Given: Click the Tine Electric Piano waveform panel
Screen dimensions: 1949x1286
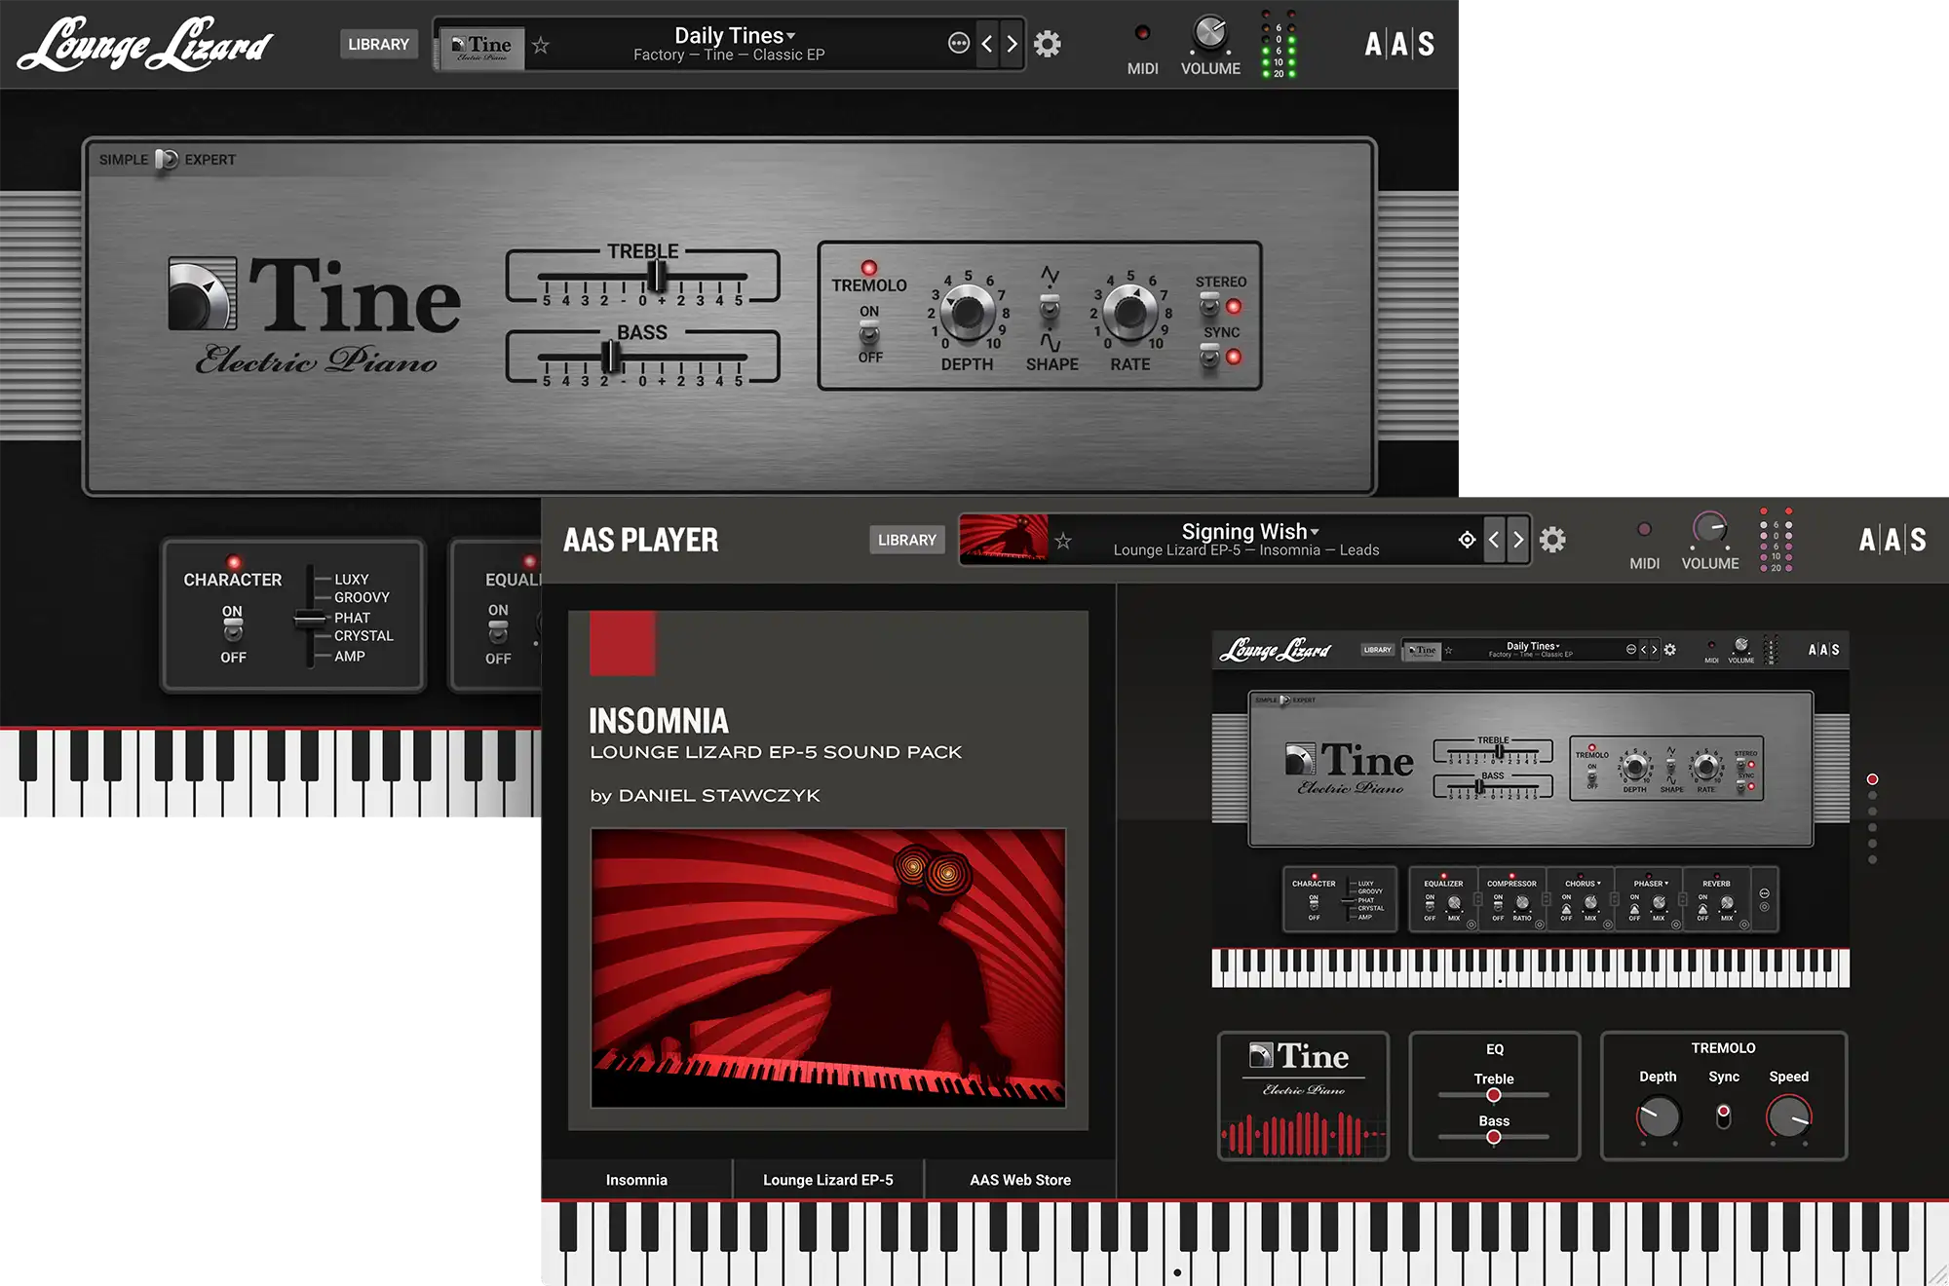Looking at the screenshot, I should click(x=1303, y=1095).
